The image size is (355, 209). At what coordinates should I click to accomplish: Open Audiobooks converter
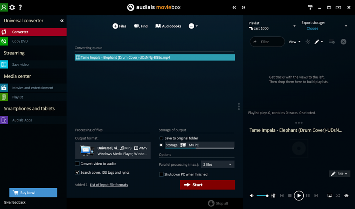coord(168,26)
